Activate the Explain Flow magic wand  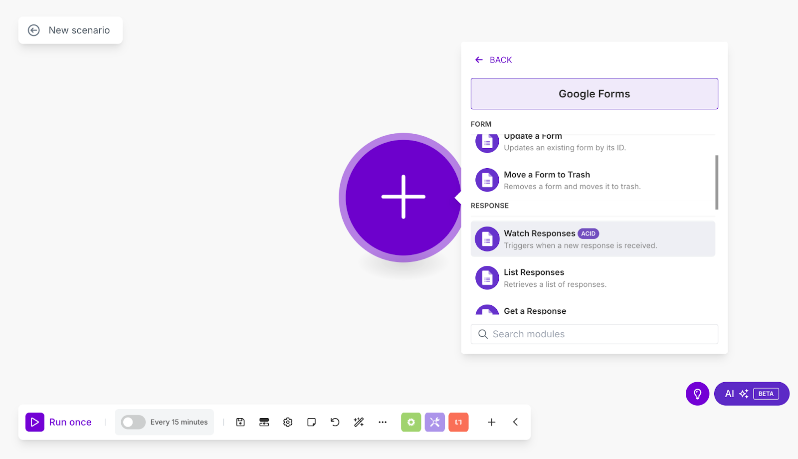pos(359,422)
